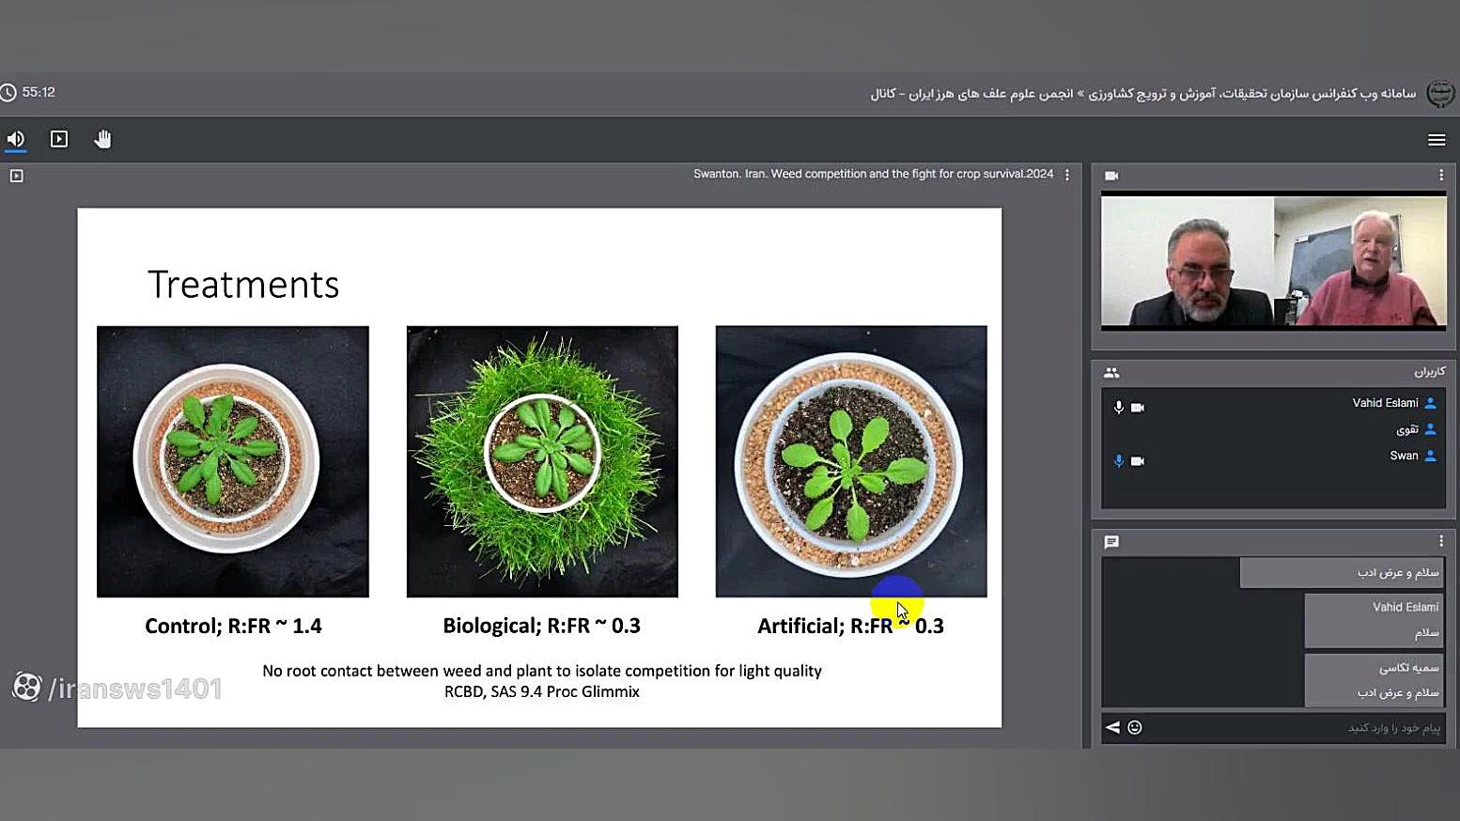
Task: Click the user avatar next to Swan
Action: tap(1430, 456)
